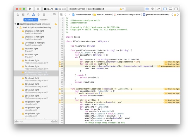The width and height of the screenshot is (194, 138).
Task: Jump to previous issue arrow
Action: [x=172, y=15]
